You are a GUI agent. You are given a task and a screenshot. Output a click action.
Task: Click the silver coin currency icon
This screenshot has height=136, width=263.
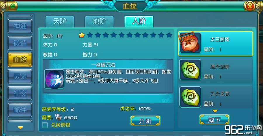coord(58,117)
